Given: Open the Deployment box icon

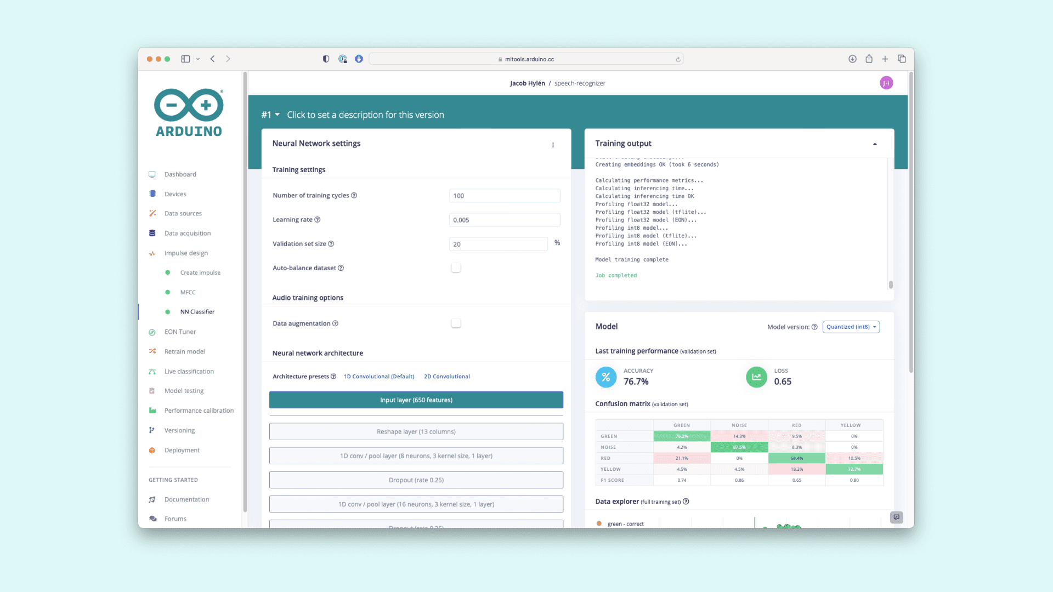Looking at the screenshot, I should pos(152,450).
